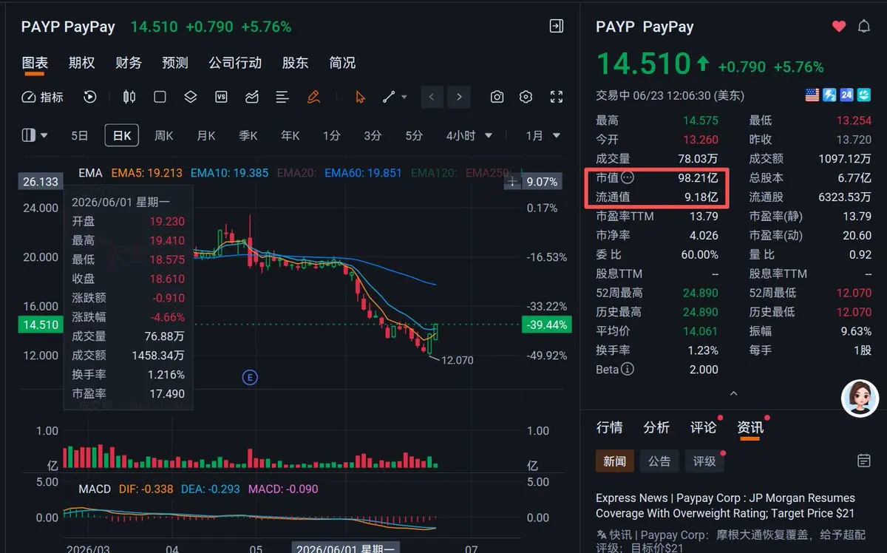
Task: Collapse the quote details chevron
Action: 734,393
